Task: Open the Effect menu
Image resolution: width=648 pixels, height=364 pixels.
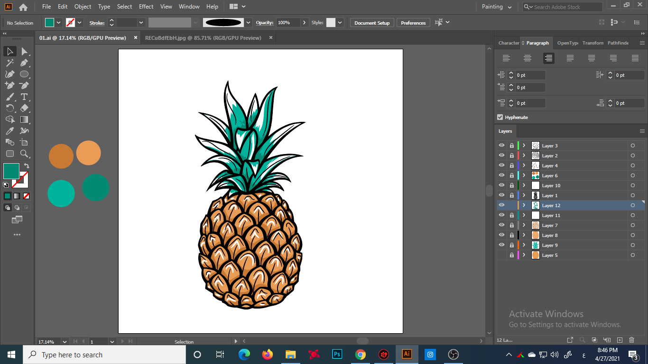Action: click(146, 7)
